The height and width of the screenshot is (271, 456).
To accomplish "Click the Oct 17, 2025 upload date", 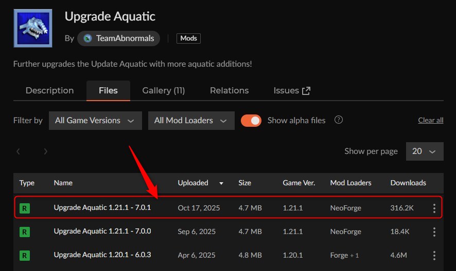I will pyautogui.click(x=199, y=208).
